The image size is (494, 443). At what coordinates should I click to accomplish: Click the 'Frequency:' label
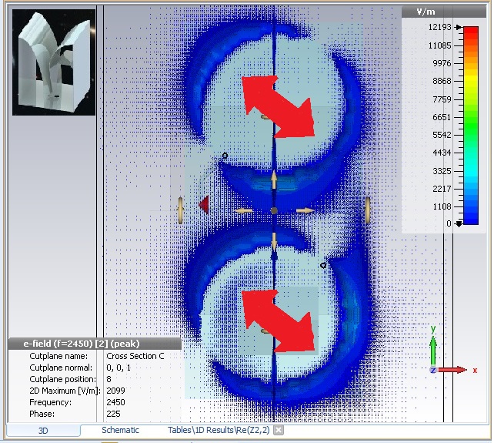pyautogui.click(x=51, y=403)
